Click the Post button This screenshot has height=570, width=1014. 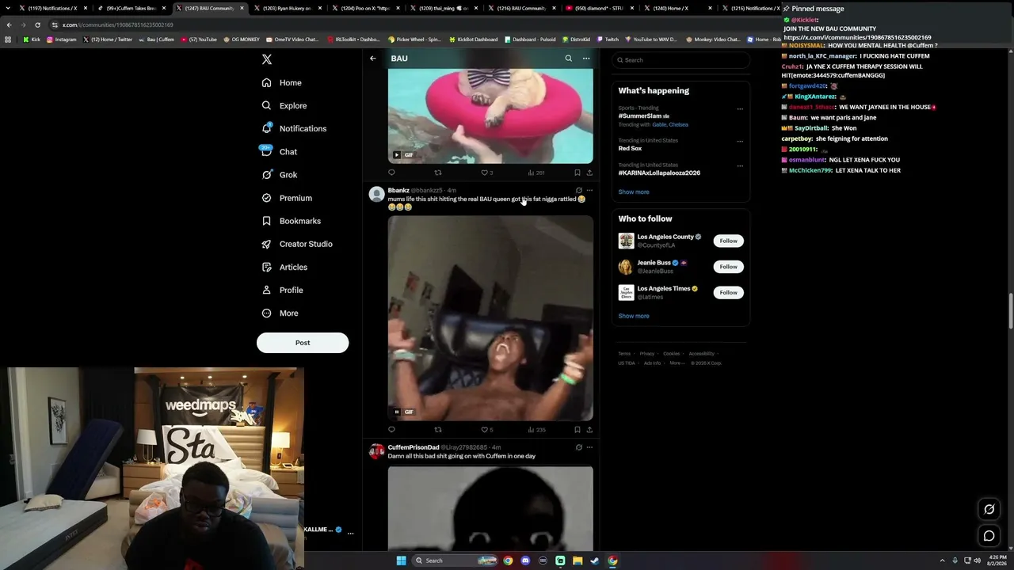click(303, 343)
